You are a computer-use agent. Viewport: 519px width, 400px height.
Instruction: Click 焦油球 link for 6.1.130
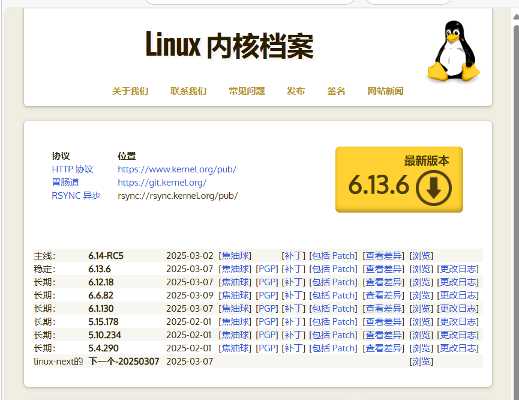235,309
